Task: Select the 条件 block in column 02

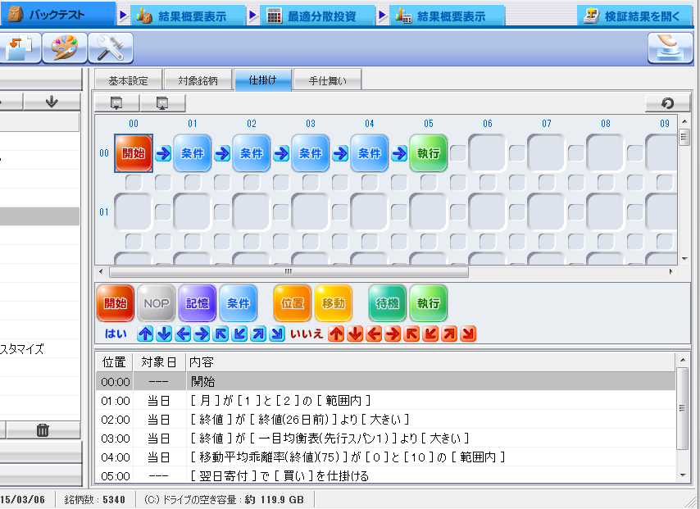Action: click(252, 153)
